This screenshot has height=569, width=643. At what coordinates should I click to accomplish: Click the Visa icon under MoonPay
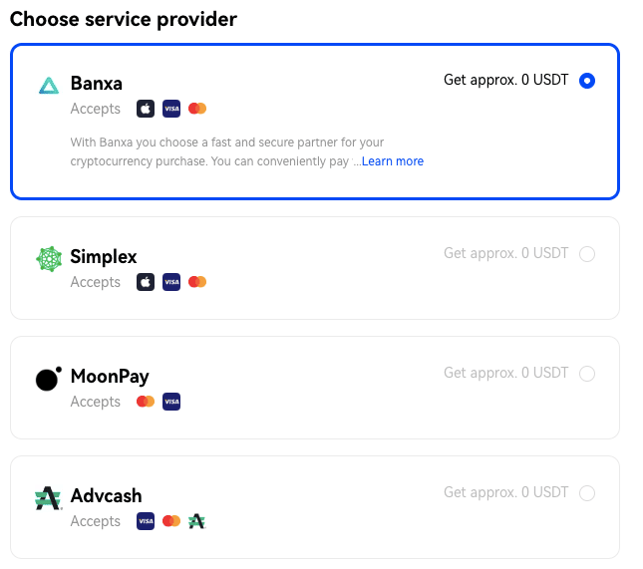coord(171,402)
